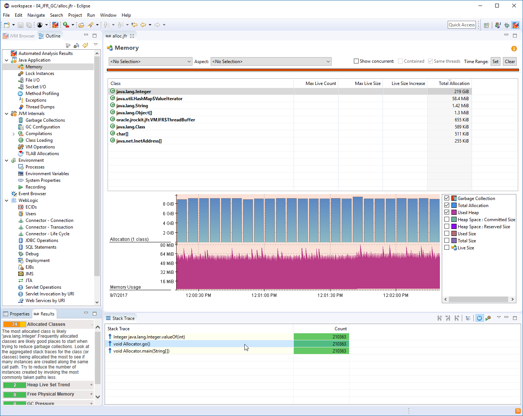The height and width of the screenshot is (416, 523).
Task: Click the java.lang.Integer class icon
Action: tap(112, 91)
